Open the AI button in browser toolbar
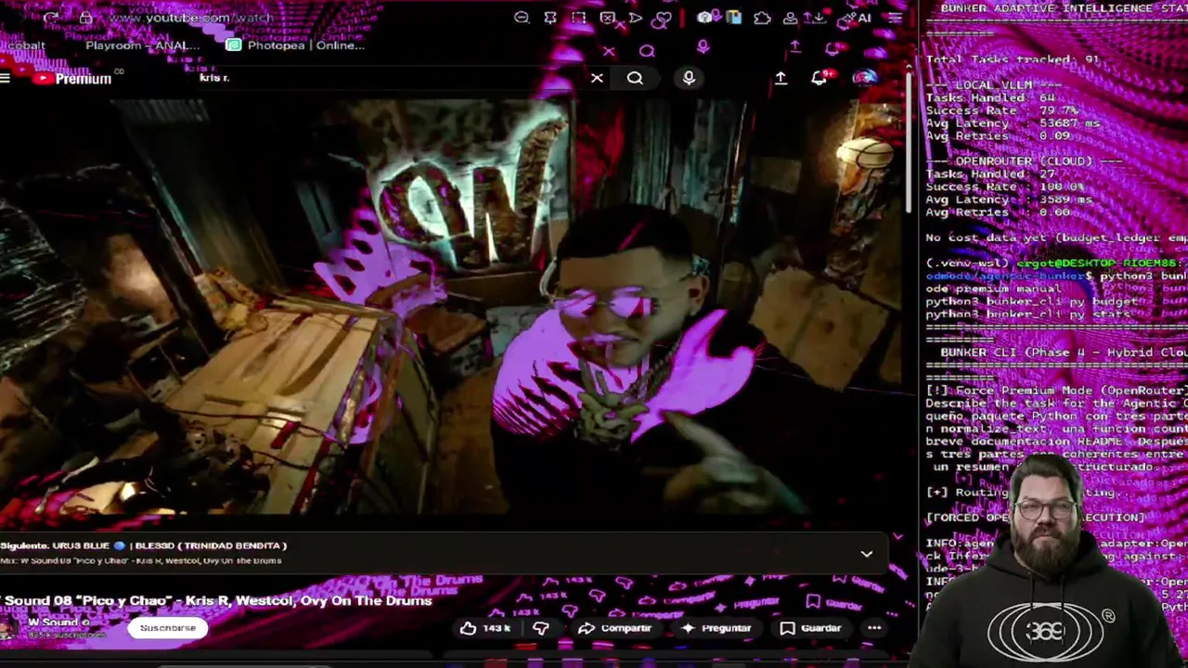The width and height of the screenshot is (1188, 668). click(857, 18)
